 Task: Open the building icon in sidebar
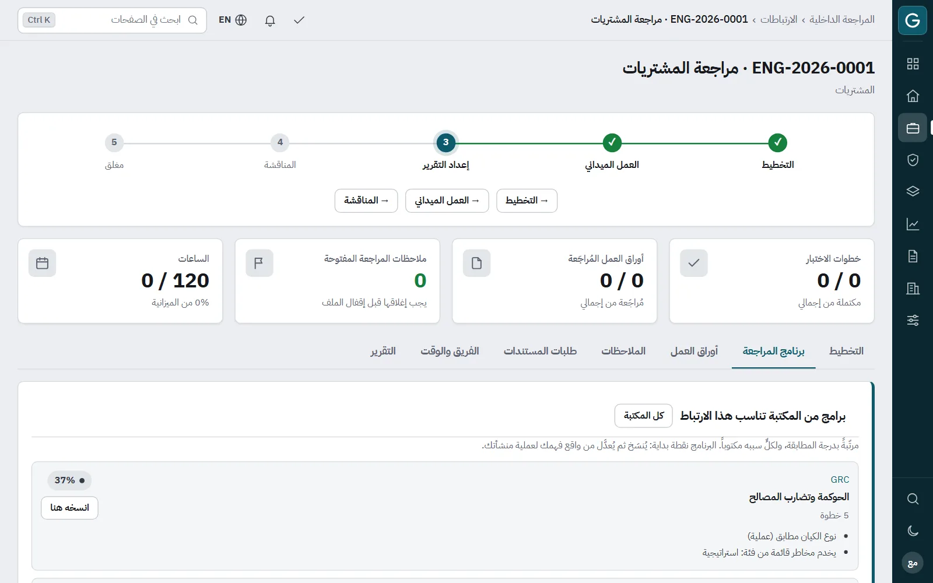913,288
